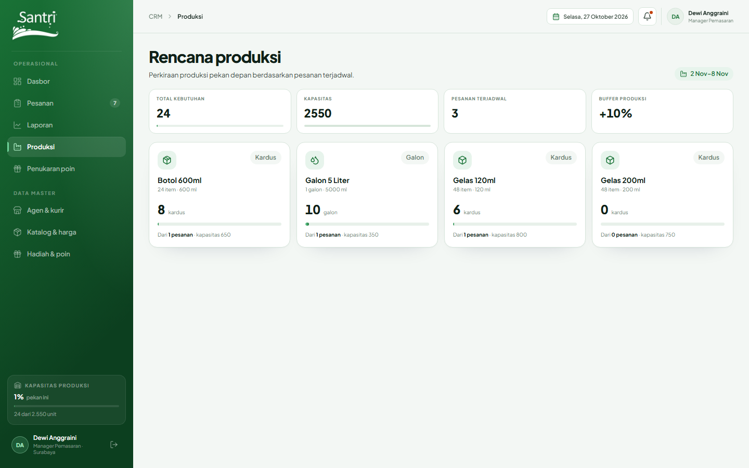Click the calendar icon in date button
The image size is (749, 468).
click(556, 17)
